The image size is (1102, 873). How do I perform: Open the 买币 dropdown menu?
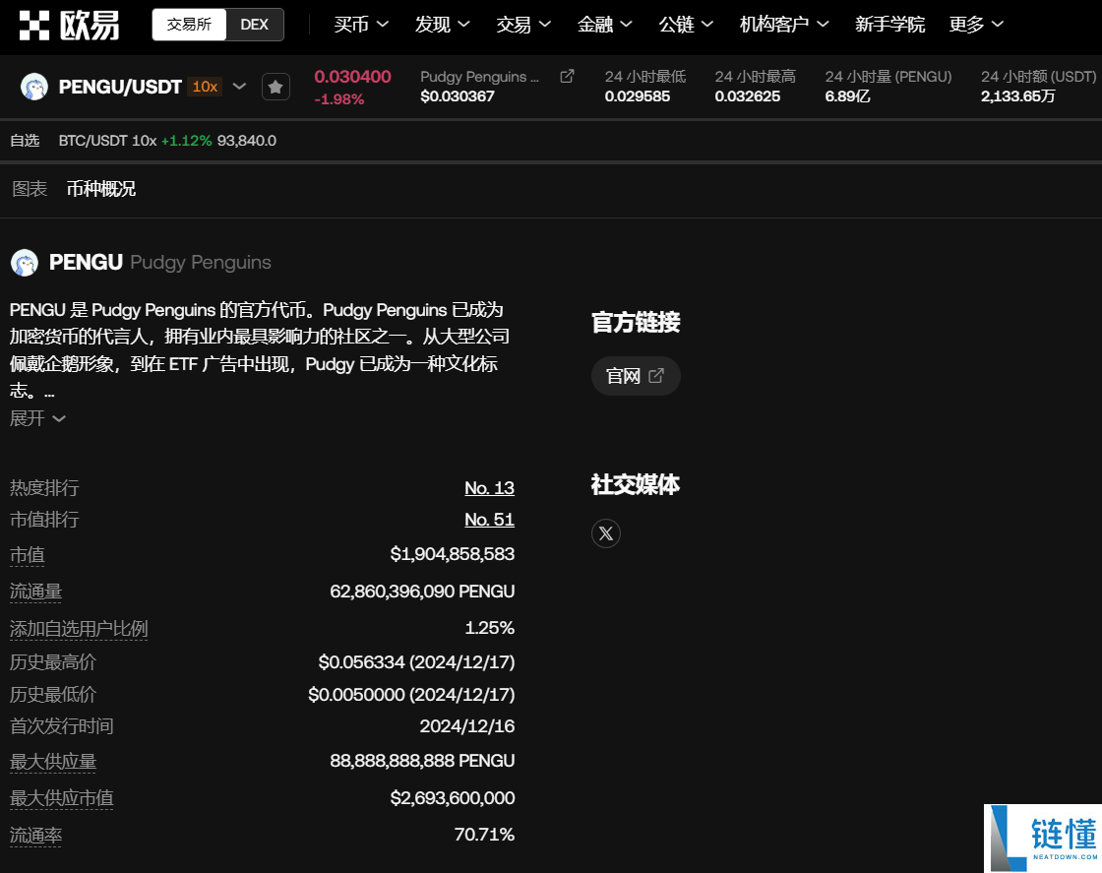tap(361, 25)
